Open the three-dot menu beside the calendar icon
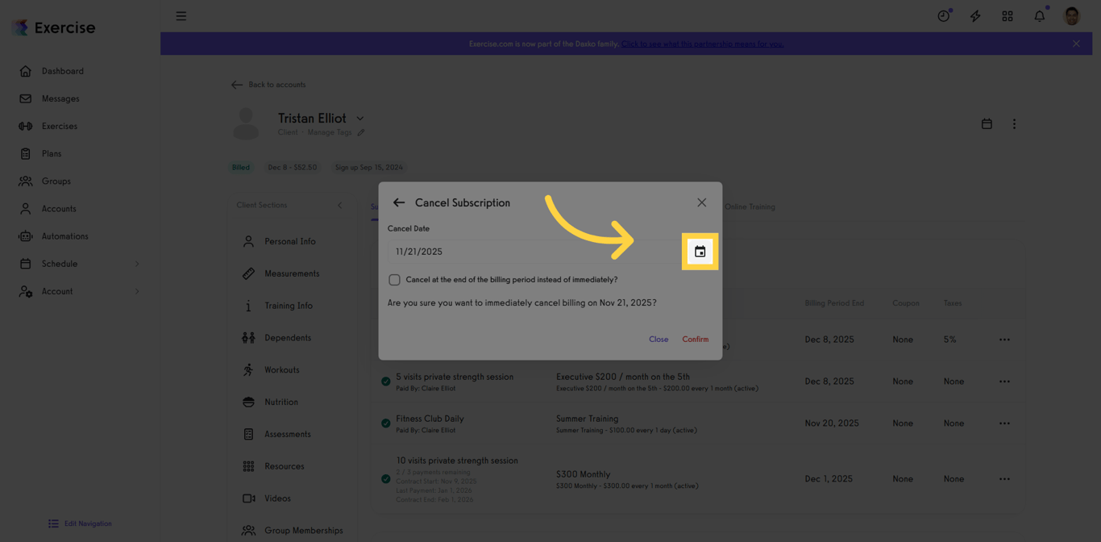The image size is (1101, 542). 1014,123
